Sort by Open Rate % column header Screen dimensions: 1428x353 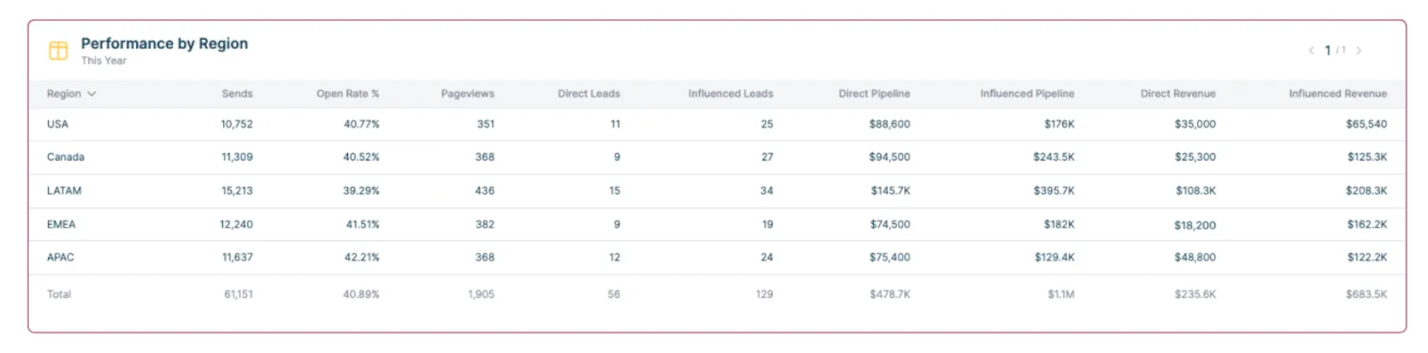[348, 94]
